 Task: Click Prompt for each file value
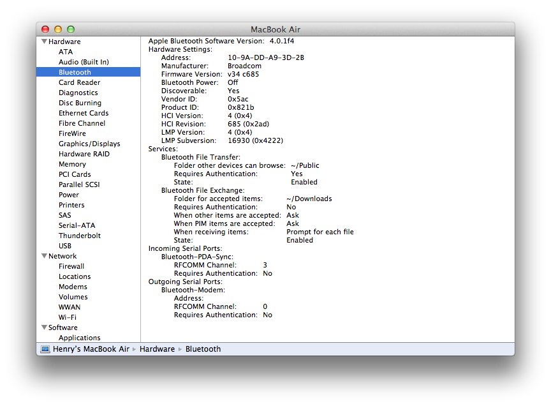coord(320,232)
